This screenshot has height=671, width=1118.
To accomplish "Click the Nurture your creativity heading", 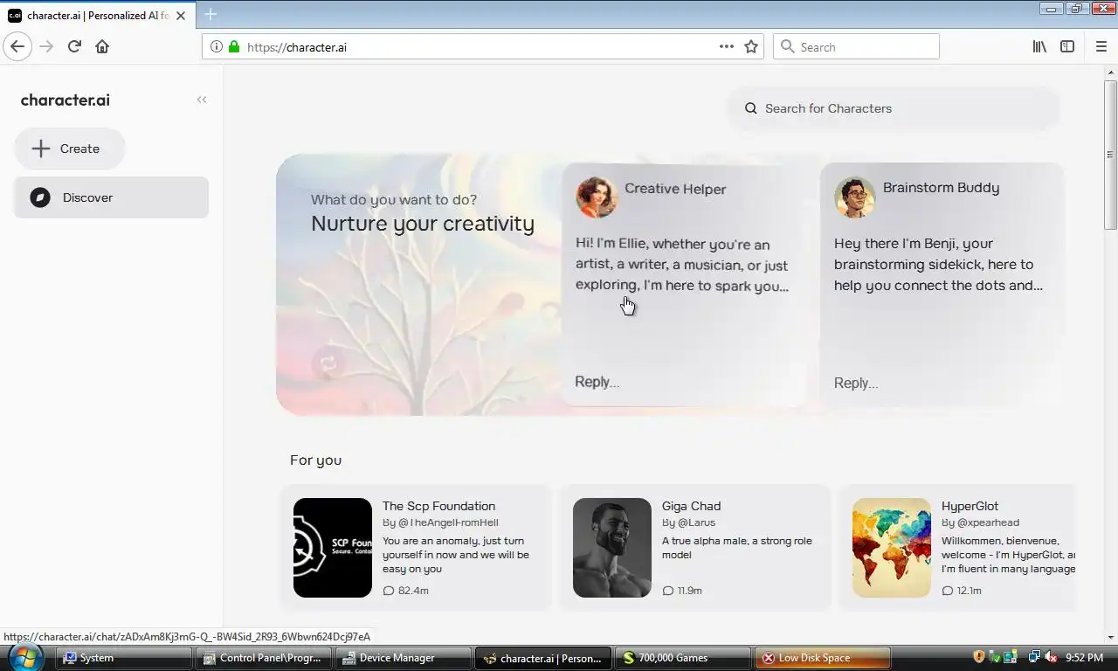I will pyautogui.click(x=423, y=224).
